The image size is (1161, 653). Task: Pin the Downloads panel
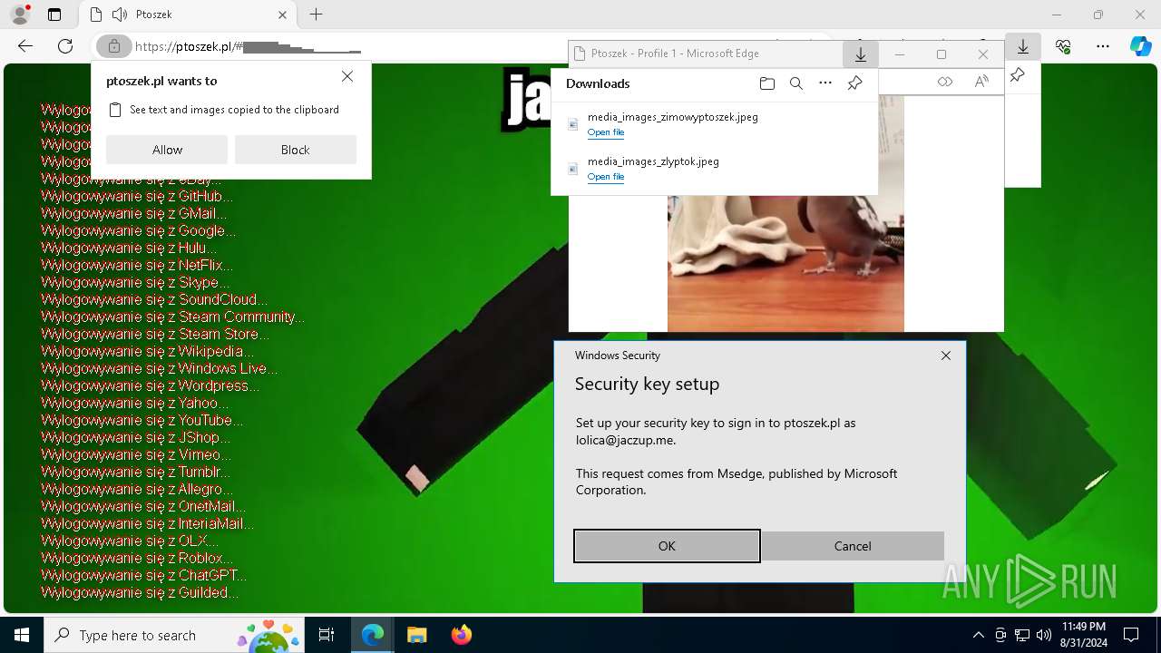(854, 83)
